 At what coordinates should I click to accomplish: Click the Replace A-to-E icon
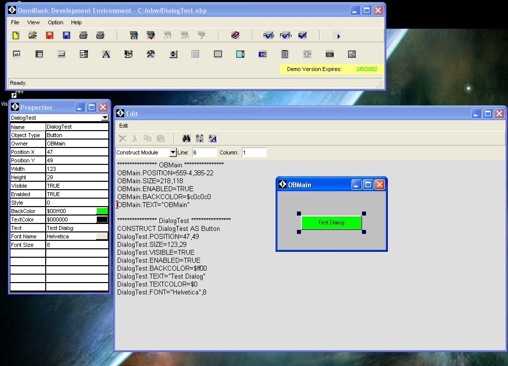[200, 139]
